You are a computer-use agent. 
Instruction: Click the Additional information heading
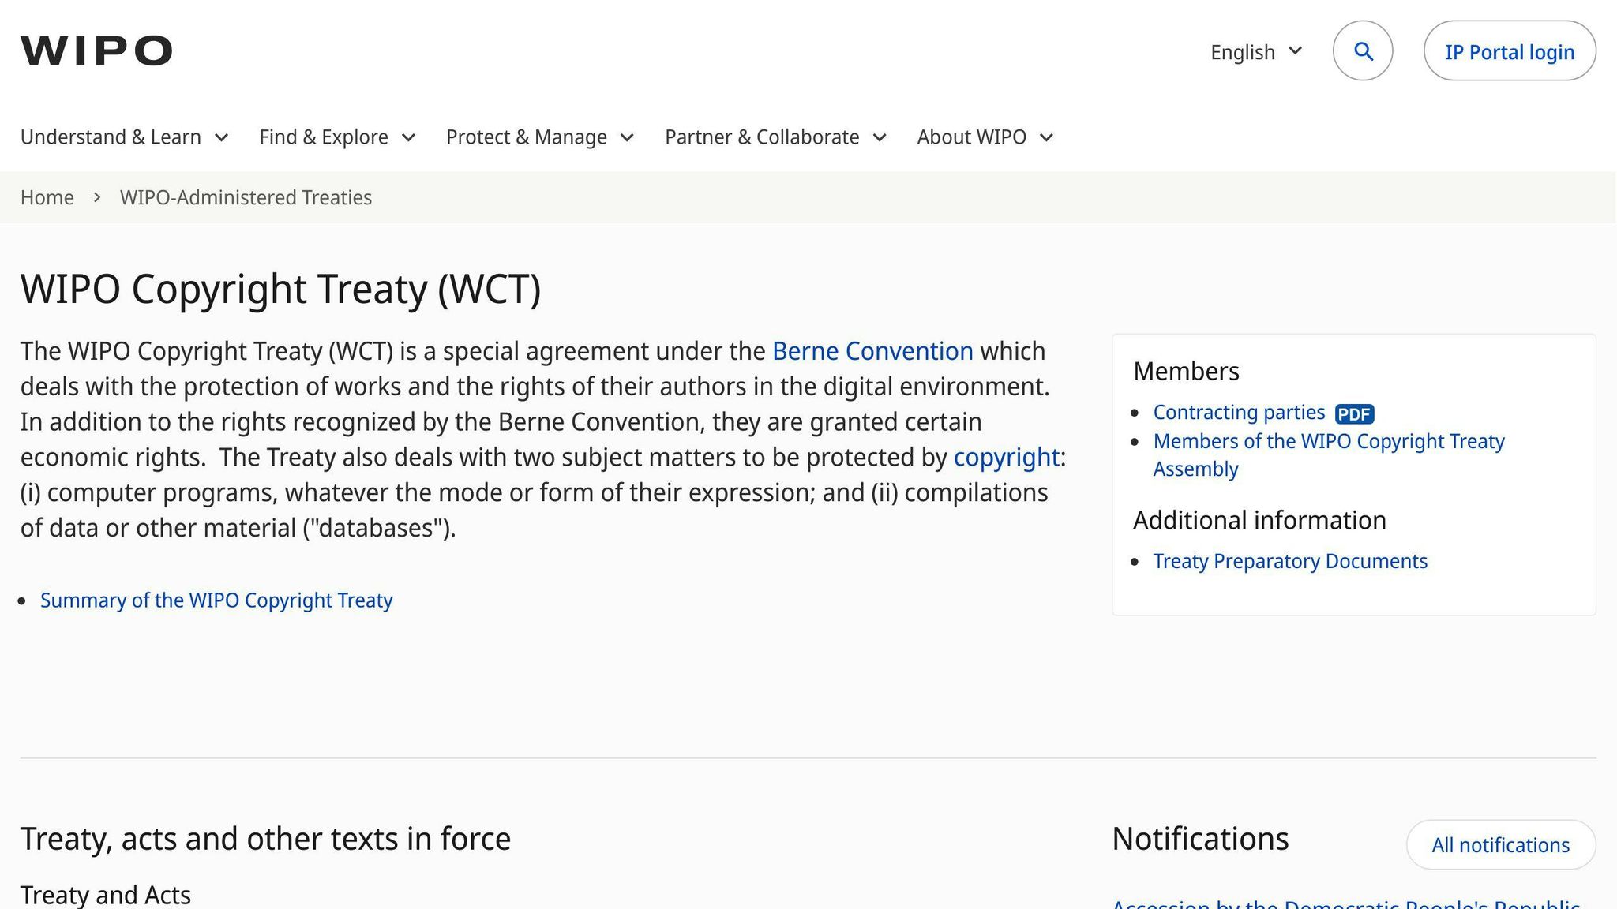1259,521
